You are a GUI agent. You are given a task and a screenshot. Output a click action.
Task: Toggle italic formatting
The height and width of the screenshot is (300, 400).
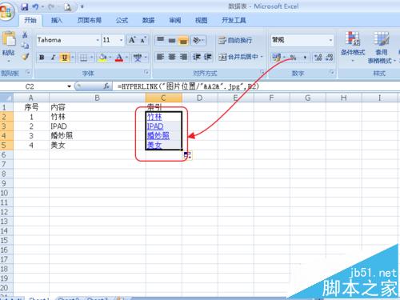coord(53,58)
